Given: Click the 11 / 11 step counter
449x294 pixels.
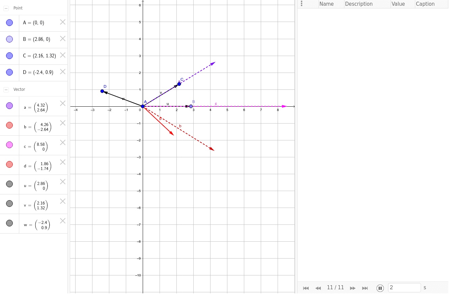Looking at the screenshot, I should 335,288.
